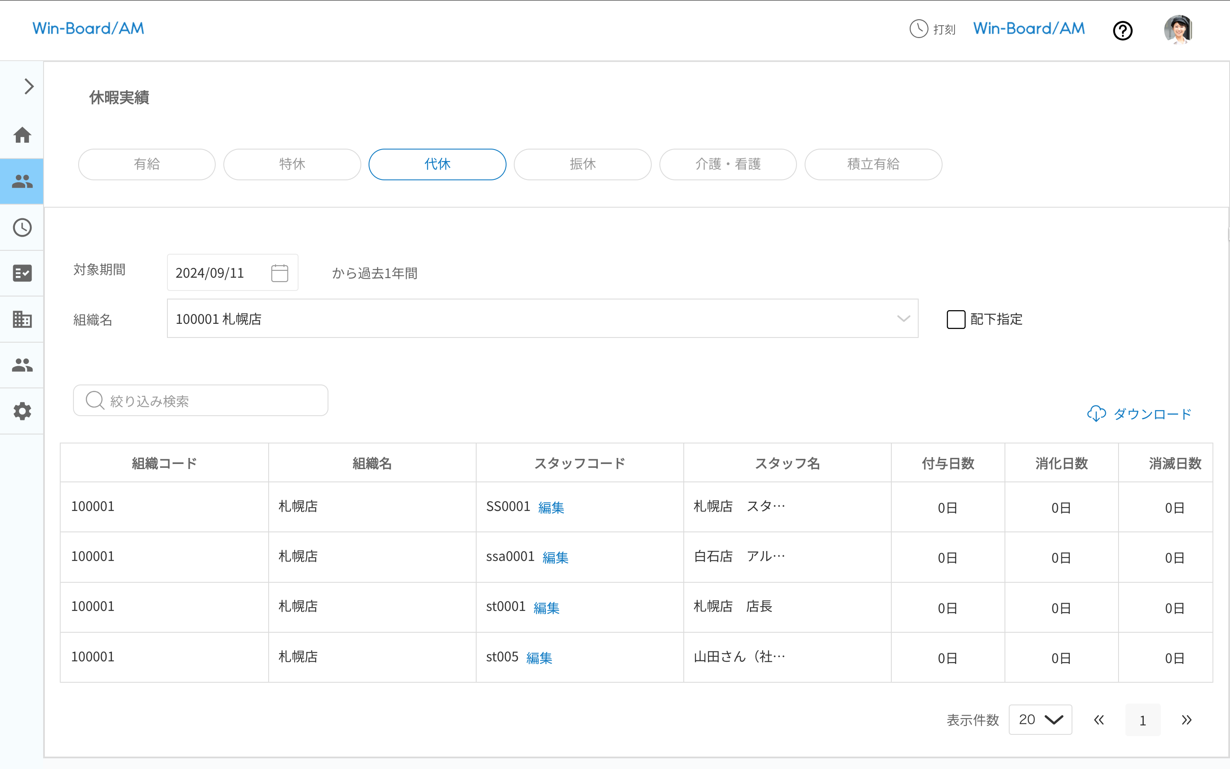1230x769 pixels.
Task: Open help via the question mark icon
Action: point(1123,30)
